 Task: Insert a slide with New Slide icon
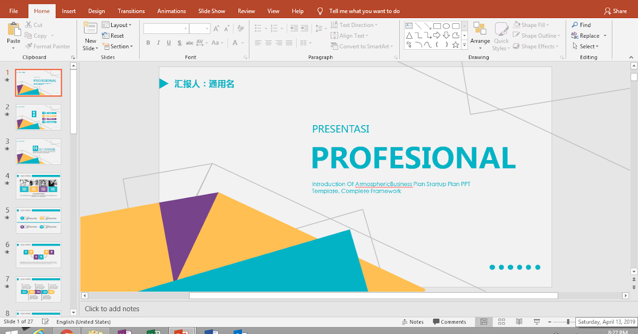click(90, 29)
